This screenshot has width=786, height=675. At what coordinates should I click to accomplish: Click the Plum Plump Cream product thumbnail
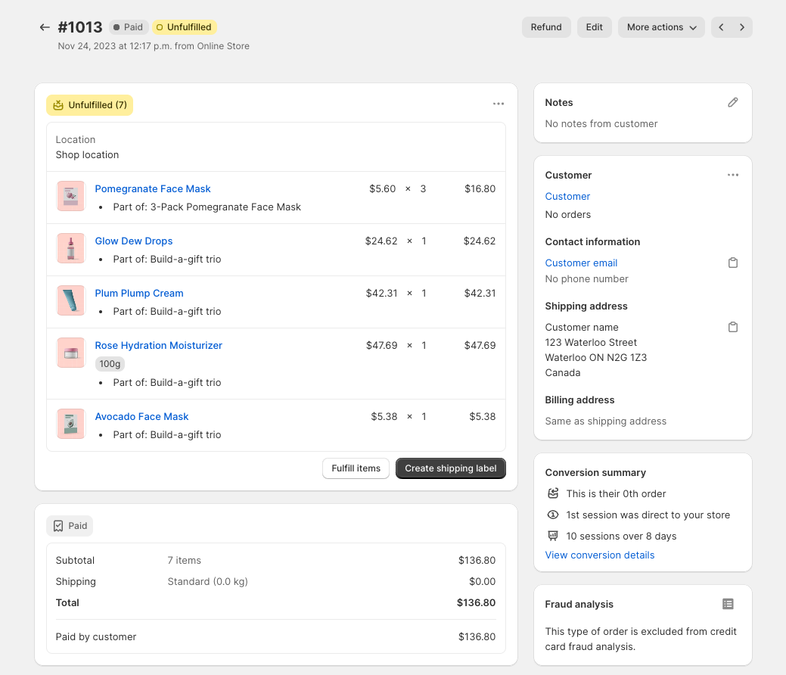pyautogui.click(x=71, y=300)
